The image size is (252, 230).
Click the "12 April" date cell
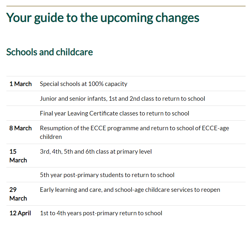point(20,213)
